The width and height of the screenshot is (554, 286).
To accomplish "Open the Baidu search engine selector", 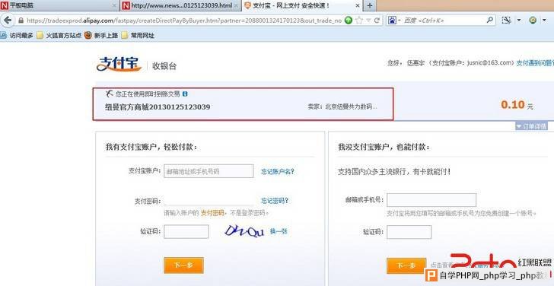I will pyautogui.click(x=394, y=21).
